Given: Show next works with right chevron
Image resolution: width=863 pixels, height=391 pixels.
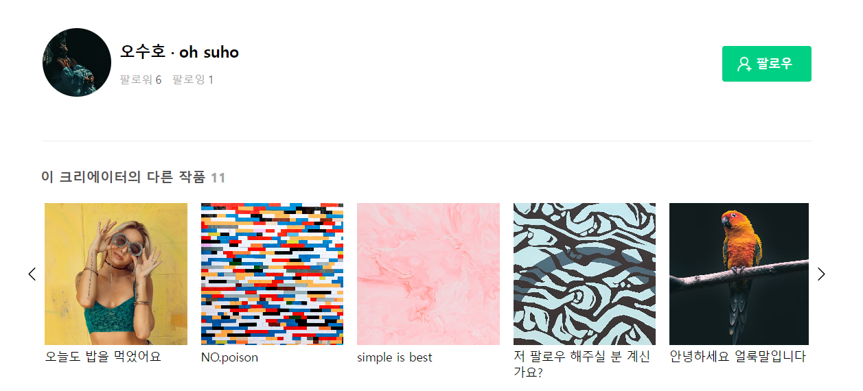Looking at the screenshot, I should click(821, 274).
